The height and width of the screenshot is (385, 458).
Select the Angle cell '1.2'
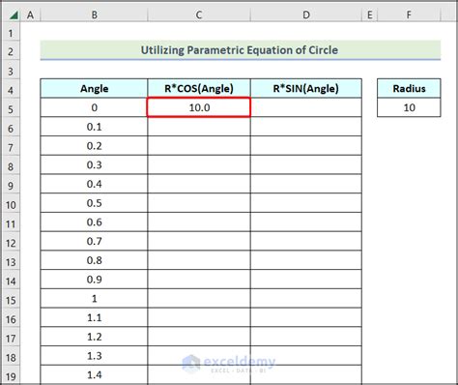(94, 337)
